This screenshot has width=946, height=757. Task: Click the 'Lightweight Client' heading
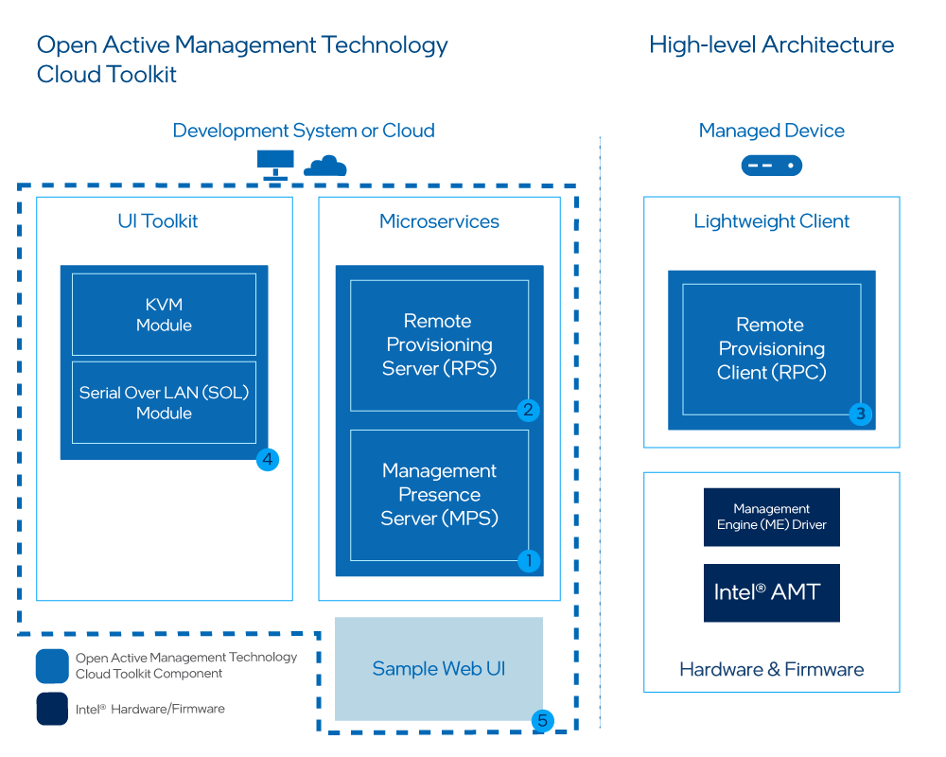click(x=772, y=221)
